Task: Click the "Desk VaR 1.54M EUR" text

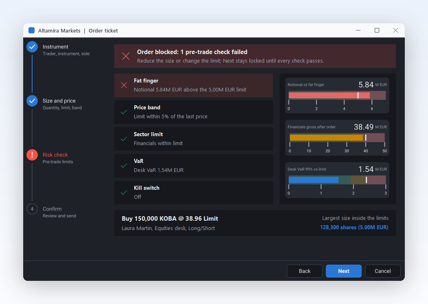Action: coord(159,170)
